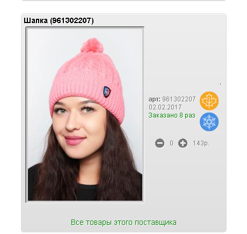Screen dimensions: 247x234
Task: Click the "Заказано 8 раз" green text
Action: click(x=172, y=115)
